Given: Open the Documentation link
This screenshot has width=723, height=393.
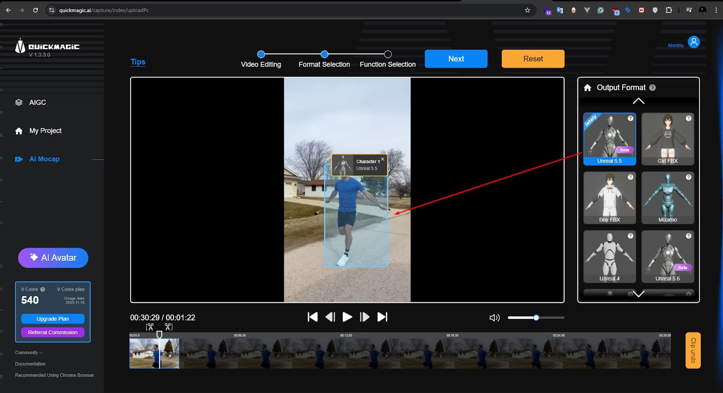Looking at the screenshot, I should tap(30, 364).
